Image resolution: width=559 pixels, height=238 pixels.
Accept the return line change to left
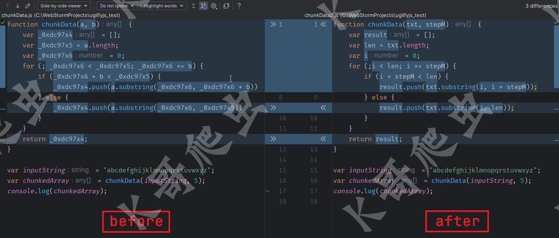pyautogui.click(x=323, y=139)
